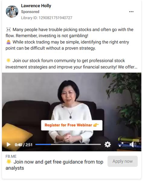Click the FB.ME link domain
This screenshot has width=143, height=181.
tap(11, 157)
